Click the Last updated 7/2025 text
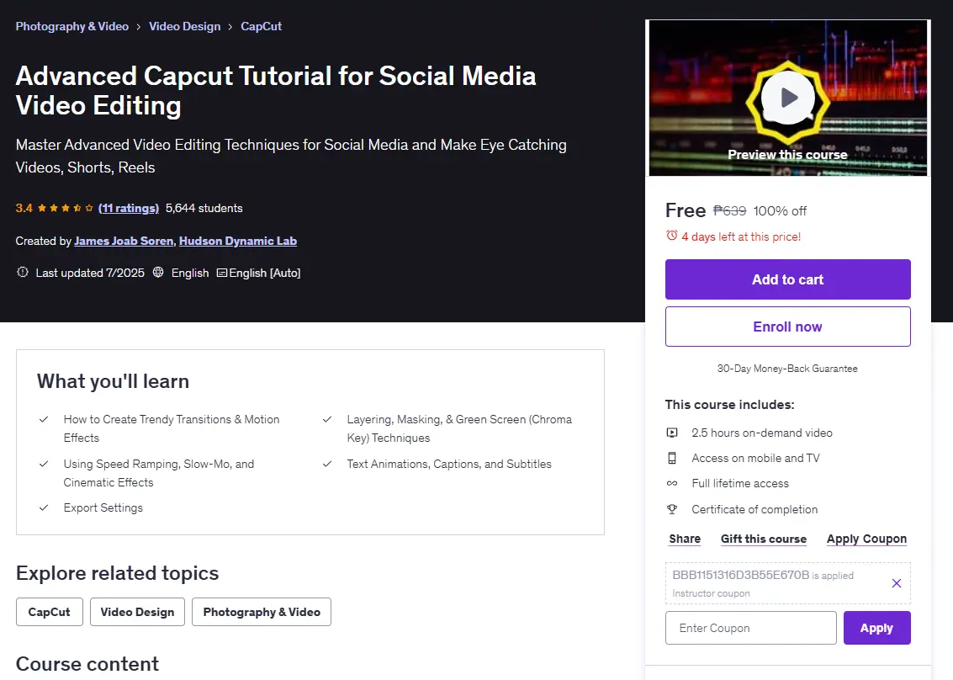 (90, 273)
